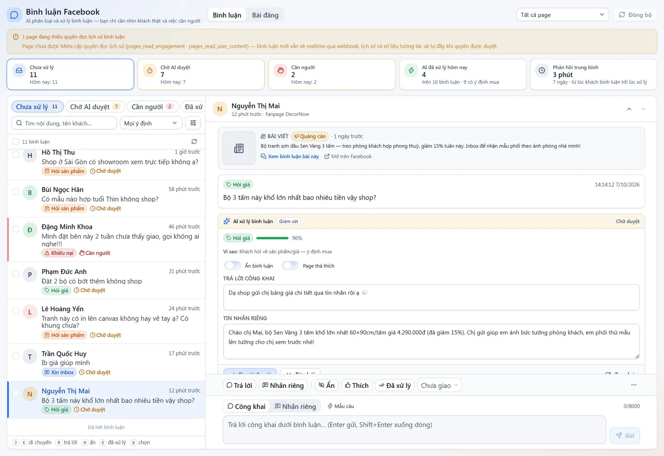Select Lê Hoàng Yến comment in list
664x456 pixels.
[106, 321]
